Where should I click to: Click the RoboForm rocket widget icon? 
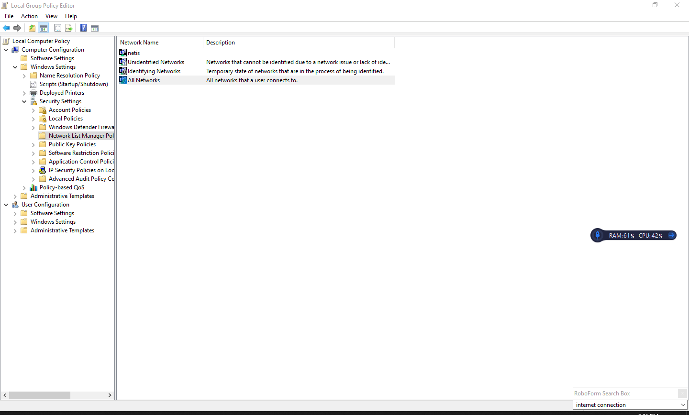(x=597, y=235)
